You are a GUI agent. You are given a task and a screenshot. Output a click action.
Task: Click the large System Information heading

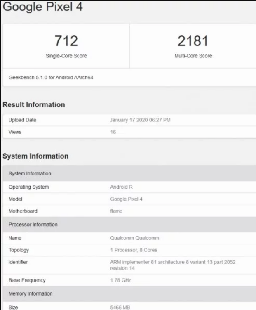[35, 156]
